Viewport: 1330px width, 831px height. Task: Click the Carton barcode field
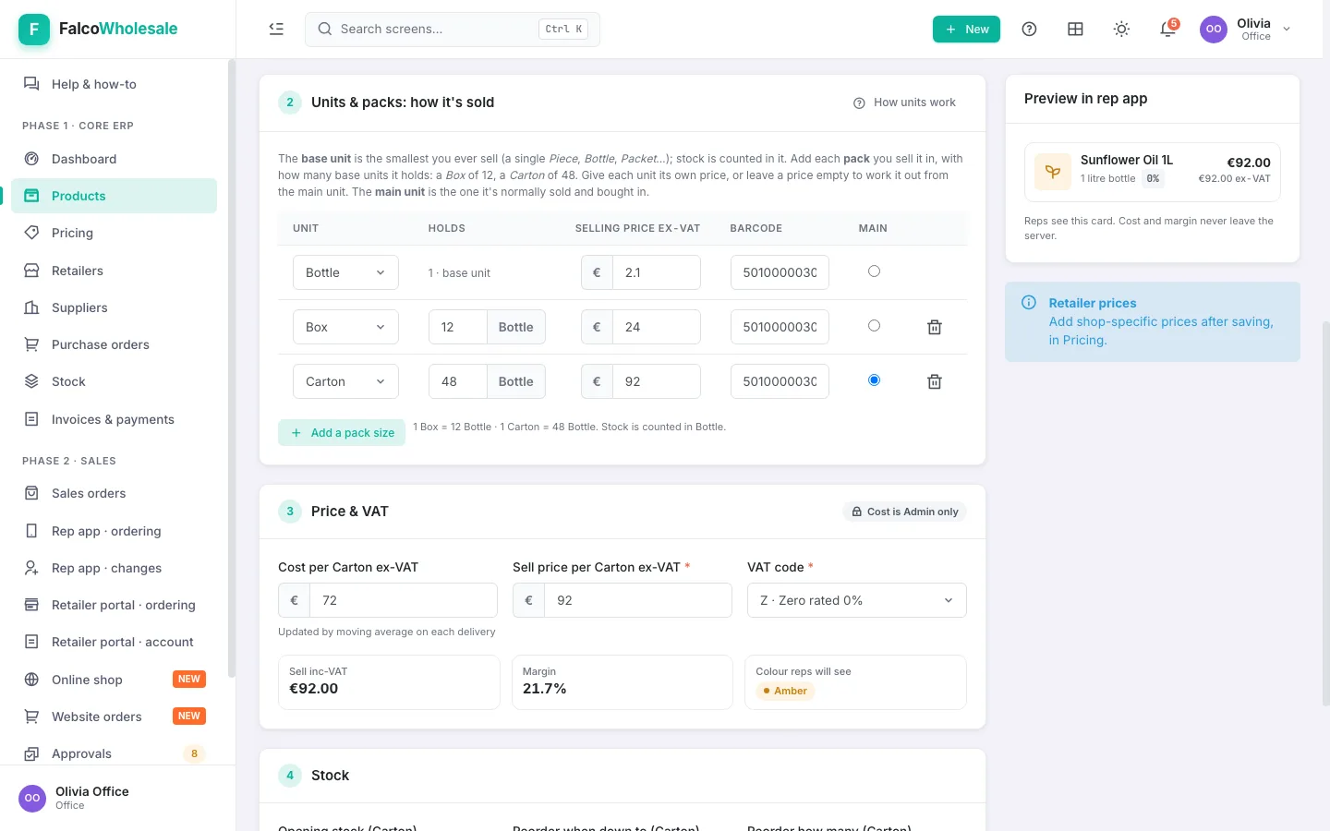coord(780,381)
